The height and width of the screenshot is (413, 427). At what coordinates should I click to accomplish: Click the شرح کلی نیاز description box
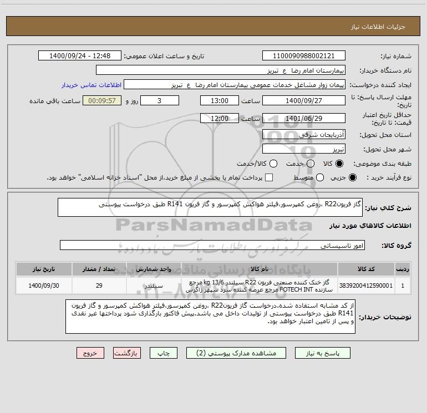click(x=210, y=207)
